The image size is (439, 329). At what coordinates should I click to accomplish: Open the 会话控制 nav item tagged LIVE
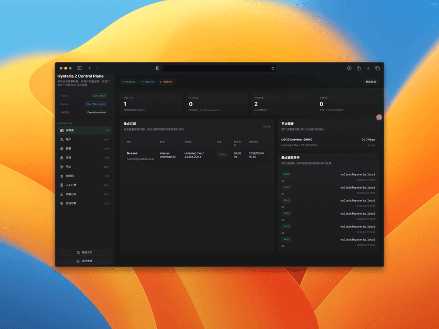point(84,203)
